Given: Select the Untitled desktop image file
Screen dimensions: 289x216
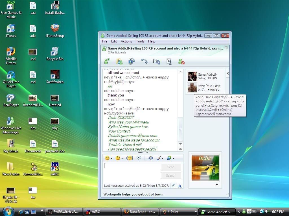Looking at the screenshot, I should click(55, 100).
